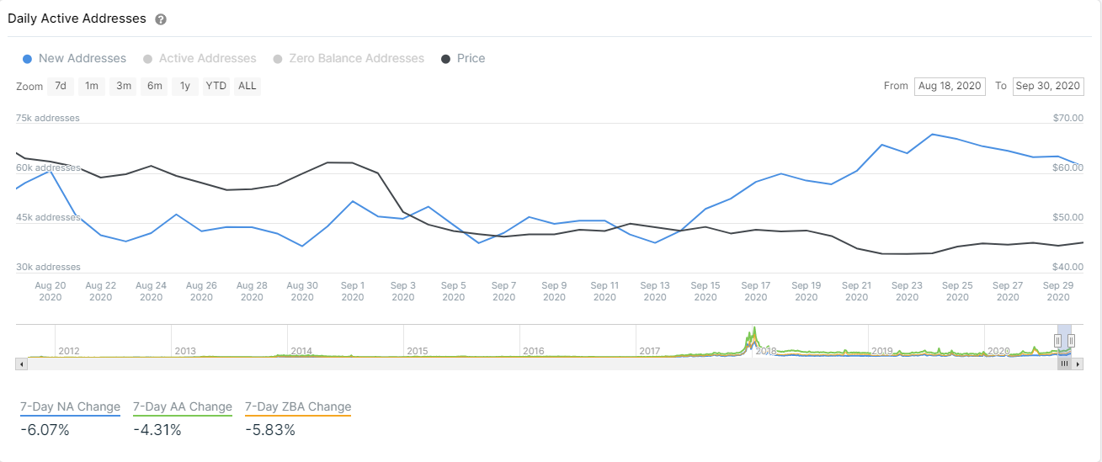The height and width of the screenshot is (462, 1102).
Task: Select the 7-Day NA Change label
Action: [x=71, y=406]
